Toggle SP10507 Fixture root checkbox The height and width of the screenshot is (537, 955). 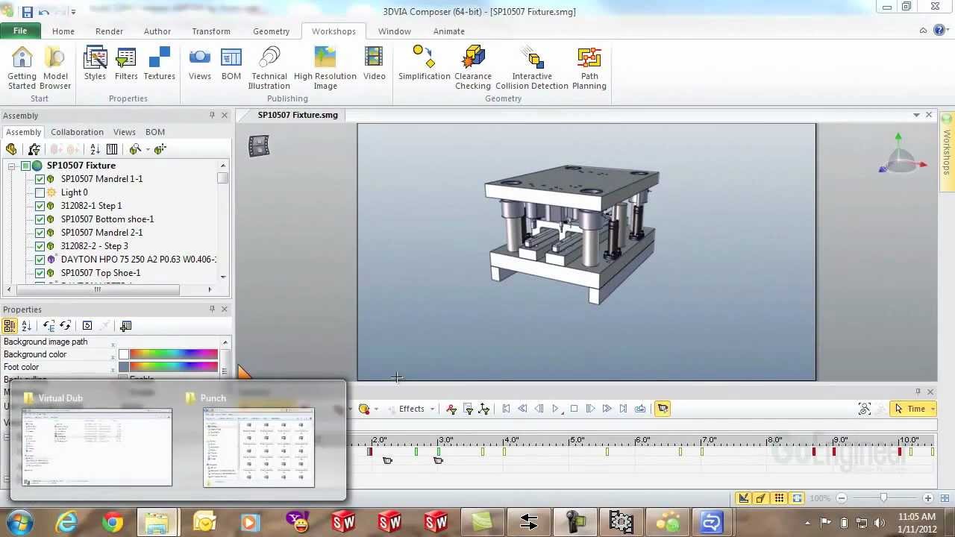(x=25, y=166)
